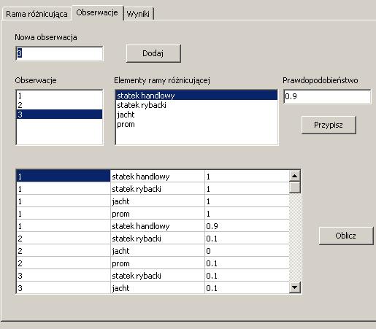Viewport: 376px width, 329px height.
Task: Click 0.1 value in observation 3 jacht row
Action: (247, 288)
